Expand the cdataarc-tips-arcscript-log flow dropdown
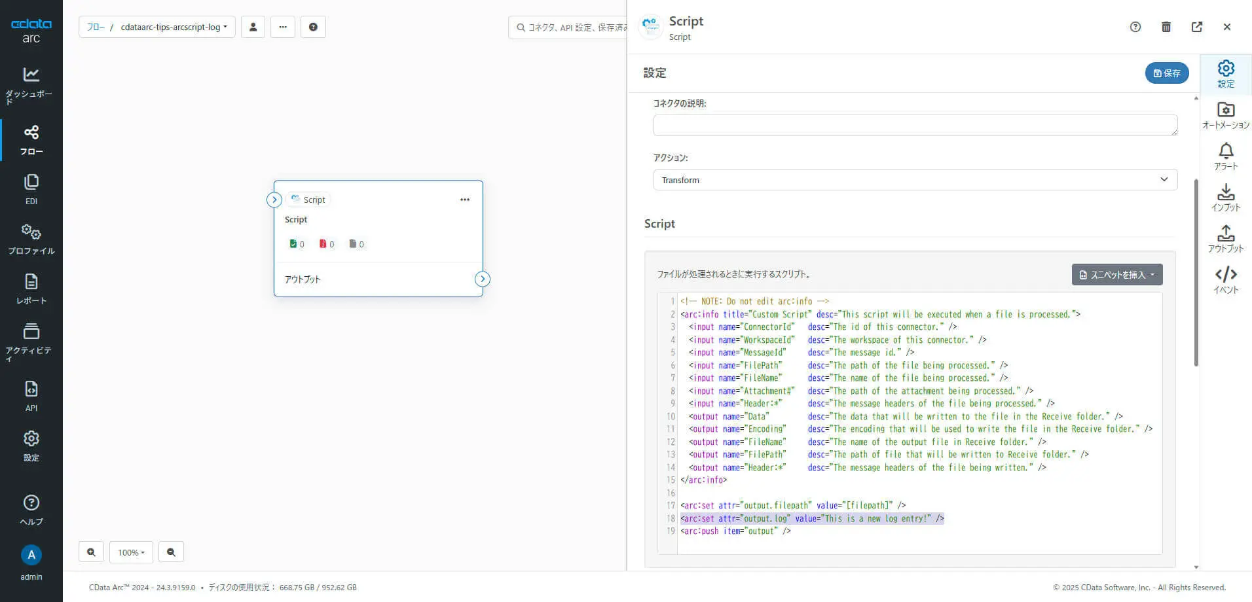The height and width of the screenshot is (602, 1252). (x=174, y=27)
